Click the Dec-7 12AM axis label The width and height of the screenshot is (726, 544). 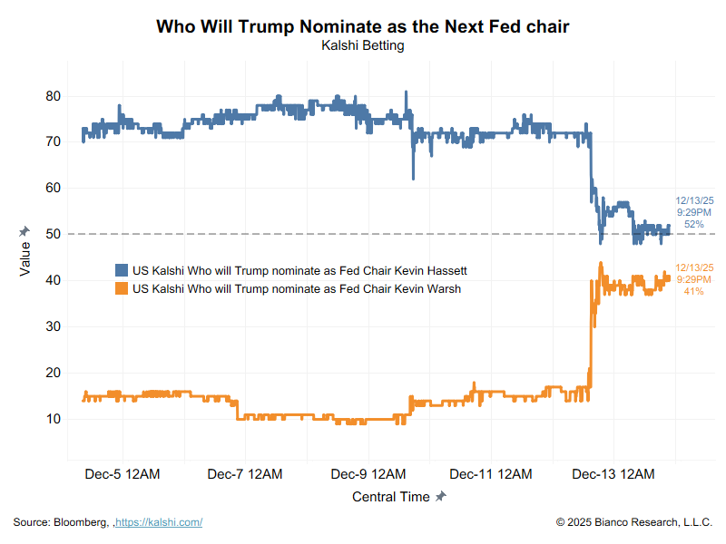[245, 474]
